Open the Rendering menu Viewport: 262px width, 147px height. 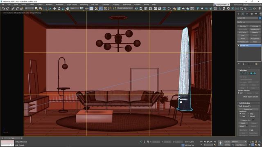coord(84,4)
